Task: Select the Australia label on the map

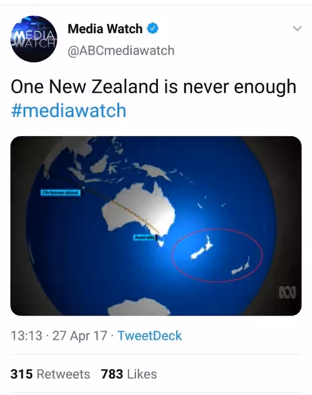Action: coord(144,237)
